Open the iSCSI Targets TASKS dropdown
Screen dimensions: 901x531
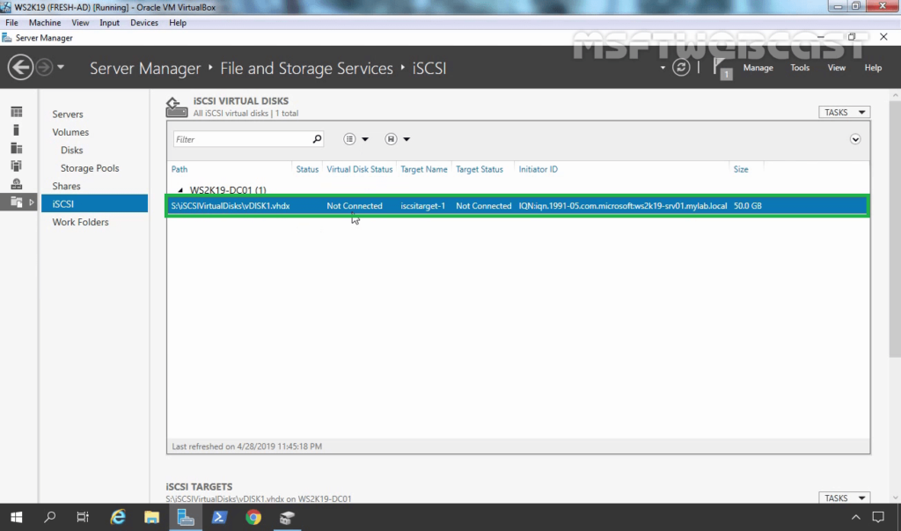[844, 498]
